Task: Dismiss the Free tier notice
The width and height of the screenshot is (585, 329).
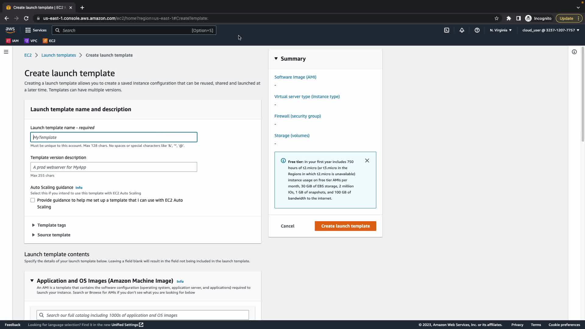Action: (x=367, y=161)
